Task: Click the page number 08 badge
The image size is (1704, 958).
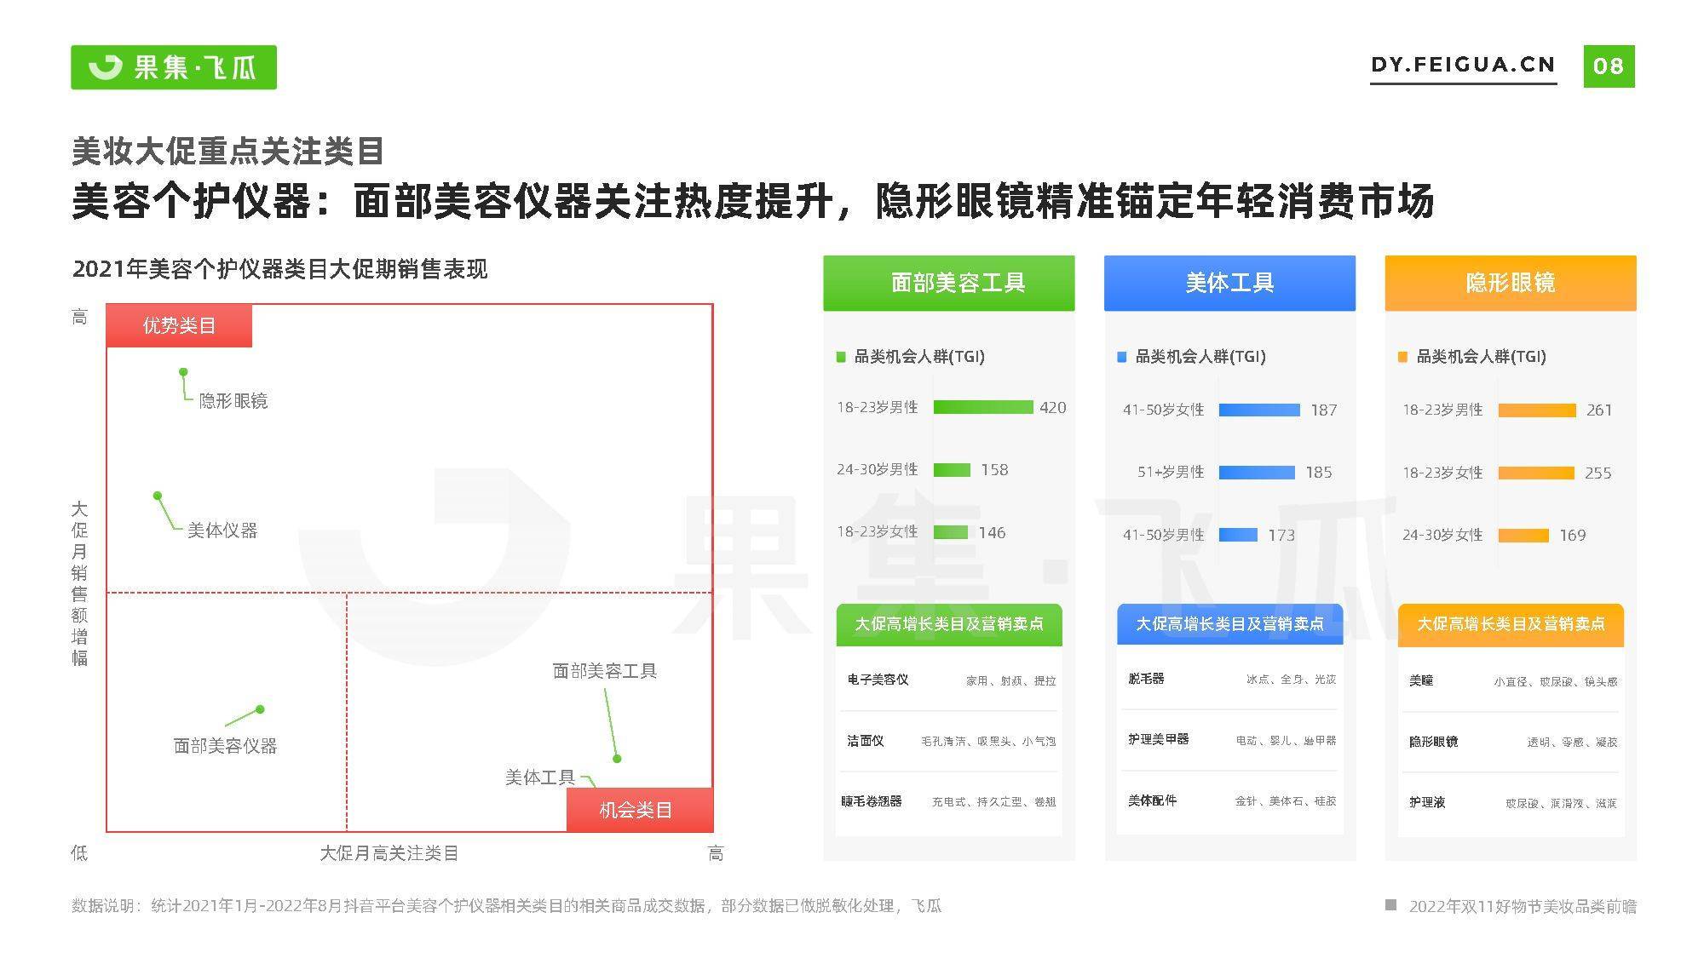Action: [1609, 66]
